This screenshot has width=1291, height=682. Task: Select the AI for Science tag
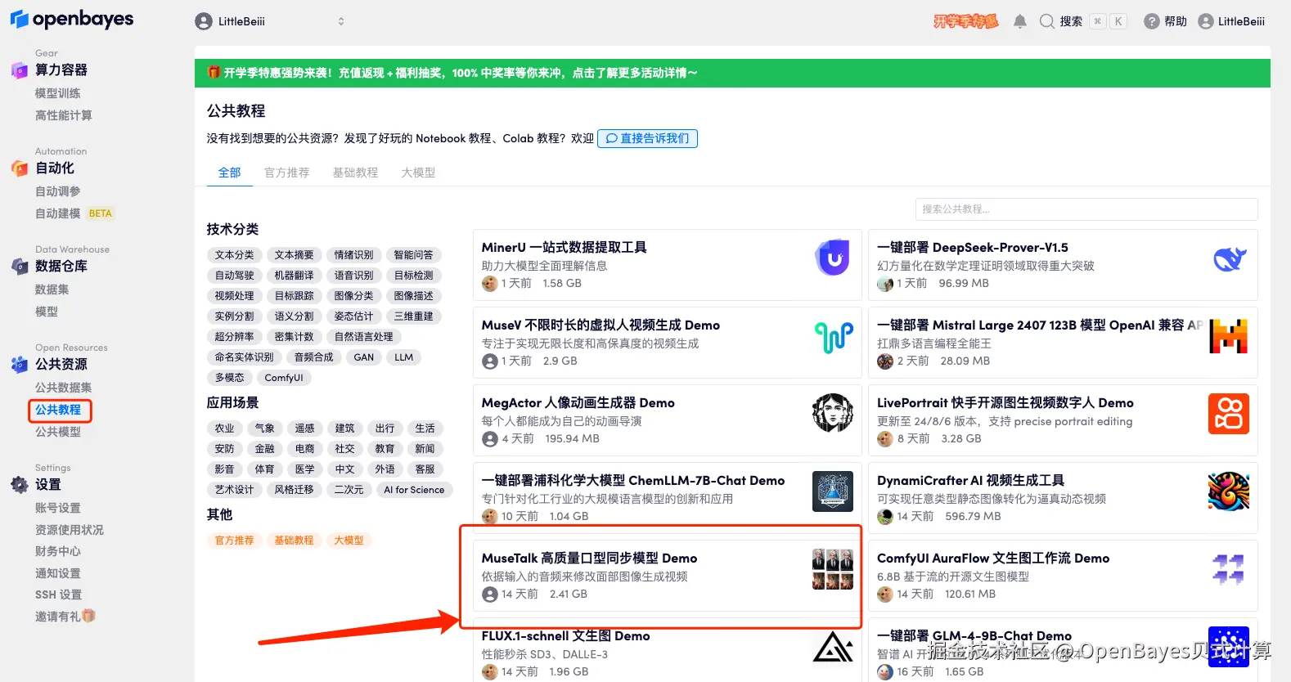[x=414, y=490]
